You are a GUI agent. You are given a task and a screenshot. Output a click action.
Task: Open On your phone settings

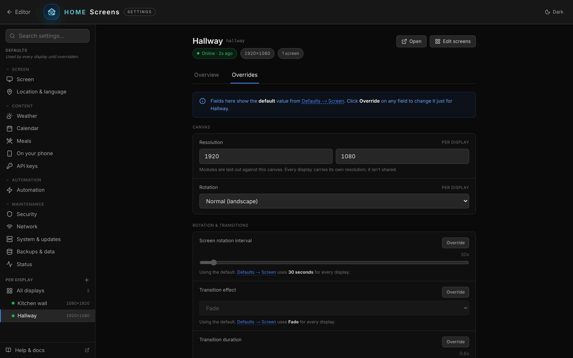coord(48,153)
